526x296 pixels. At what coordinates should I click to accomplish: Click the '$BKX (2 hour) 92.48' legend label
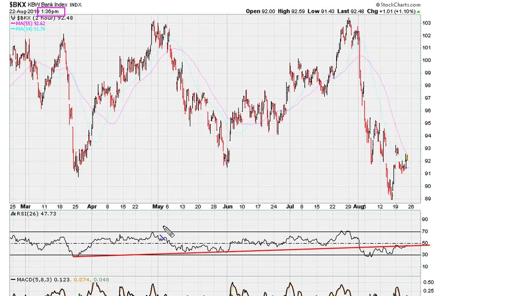(x=45, y=18)
